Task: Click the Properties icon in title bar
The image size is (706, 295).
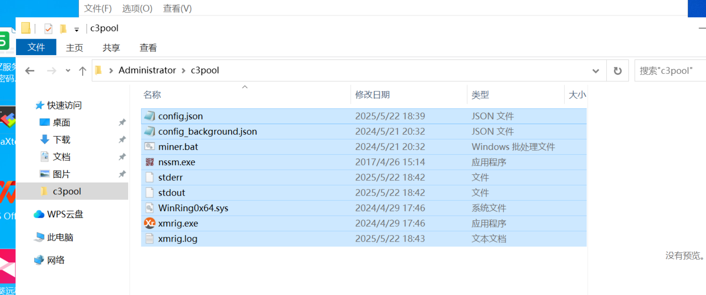Action: 48,29
